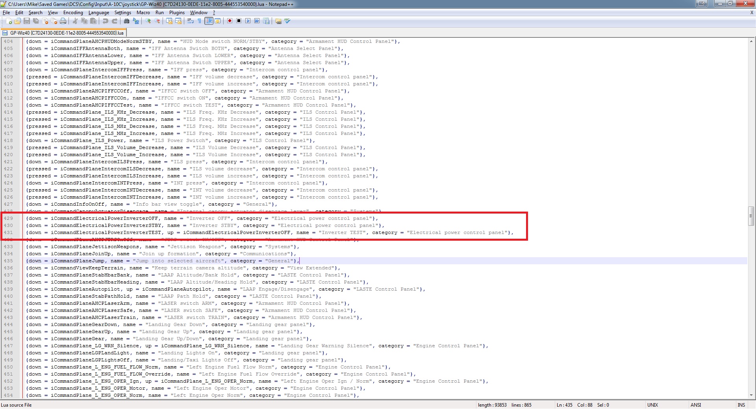Click 'iCommandInfoOnOff' on line 427
The image size is (756, 409).
pos(78,204)
